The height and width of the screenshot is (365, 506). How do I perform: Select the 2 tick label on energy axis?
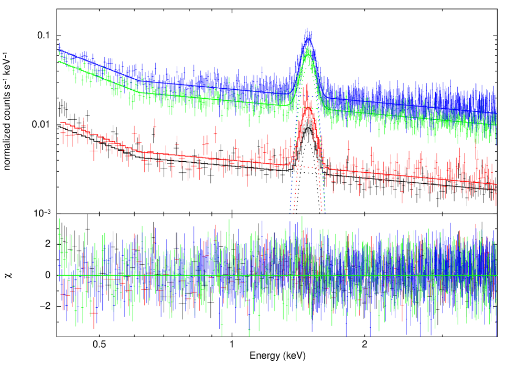(364, 345)
